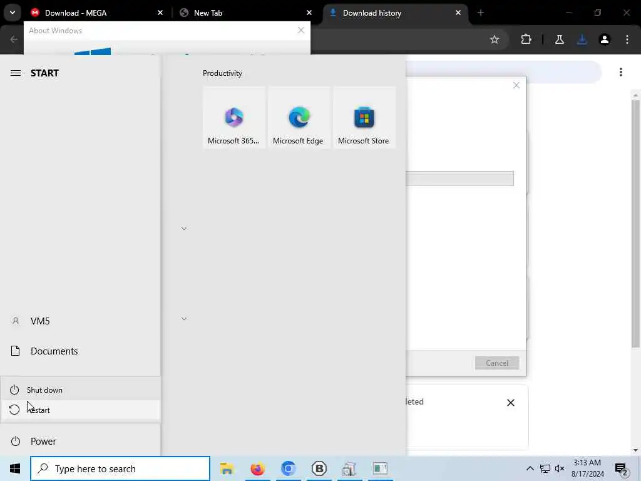Open the last pinned taskbar app
Screen dimensions: 641x481
click(x=380, y=468)
